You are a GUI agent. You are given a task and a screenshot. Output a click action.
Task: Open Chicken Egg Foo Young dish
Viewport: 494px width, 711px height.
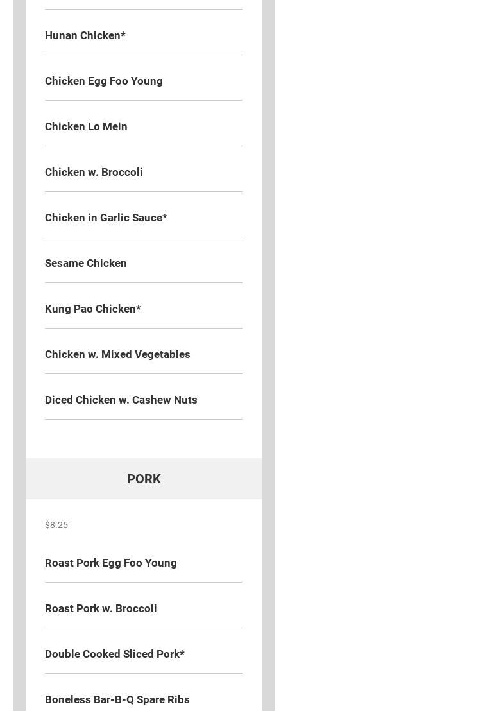(103, 81)
